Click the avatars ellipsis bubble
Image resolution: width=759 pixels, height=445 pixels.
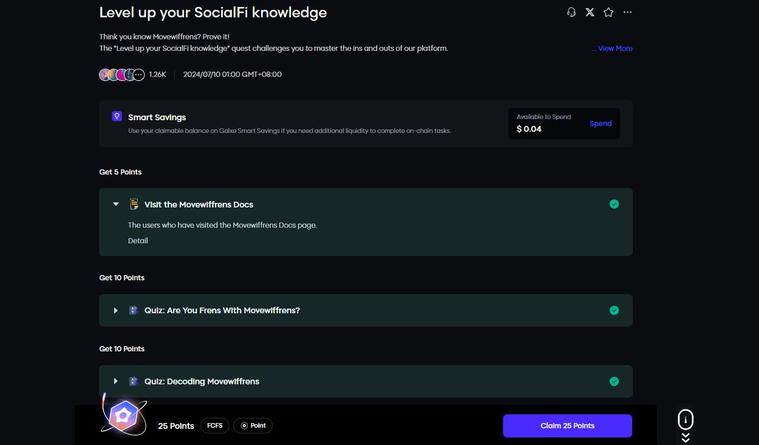(139, 75)
